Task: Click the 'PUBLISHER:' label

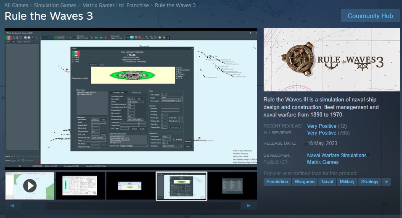Action: click(x=276, y=162)
